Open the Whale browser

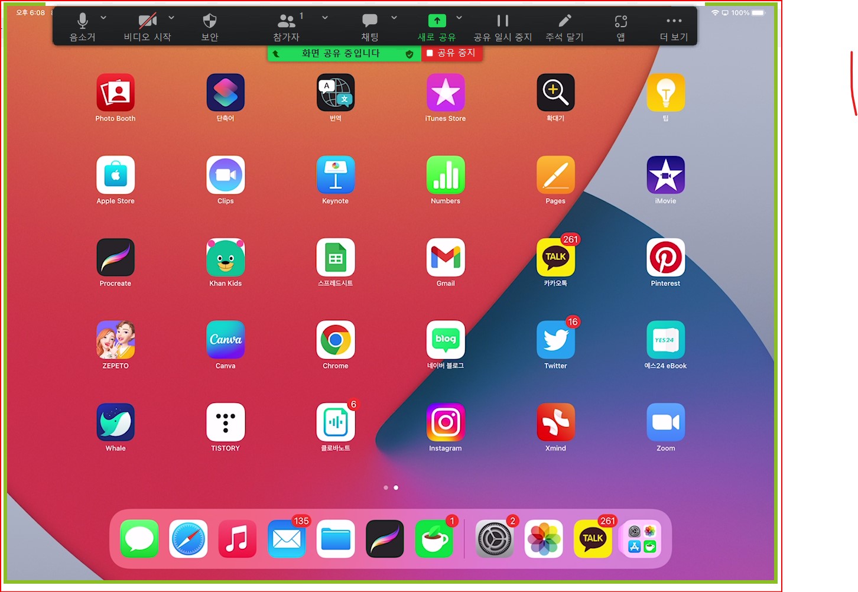pyautogui.click(x=116, y=422)
